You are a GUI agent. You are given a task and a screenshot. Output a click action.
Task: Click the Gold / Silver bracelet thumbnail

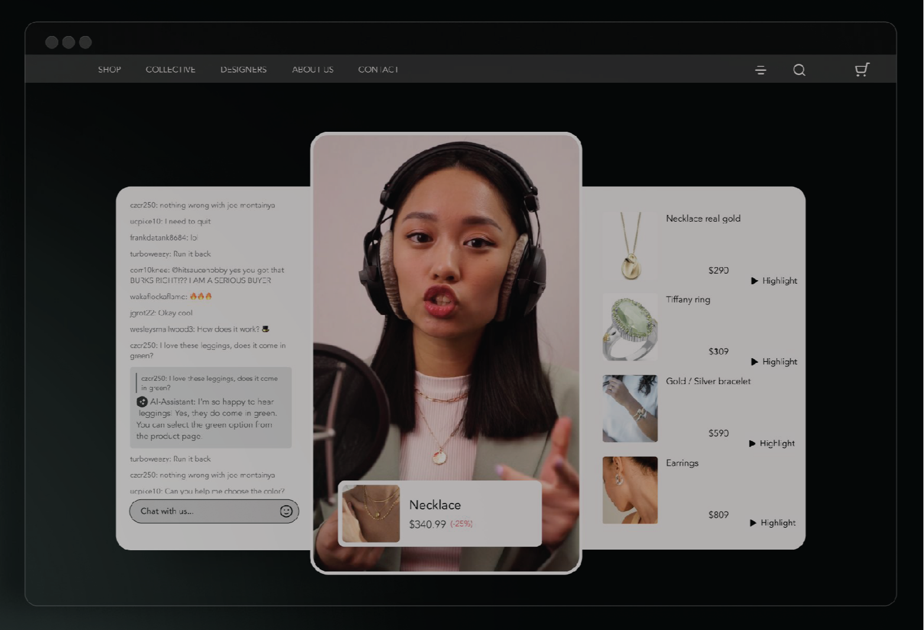pos(630,408)
